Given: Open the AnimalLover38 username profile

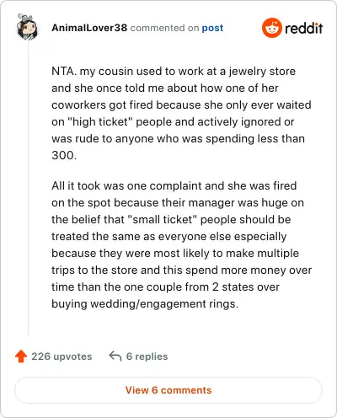Looking at the screenshot, I should click(x=89, y=28).
